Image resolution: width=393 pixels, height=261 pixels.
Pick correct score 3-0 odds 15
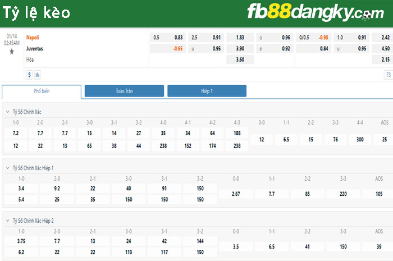tap(89, 133)
